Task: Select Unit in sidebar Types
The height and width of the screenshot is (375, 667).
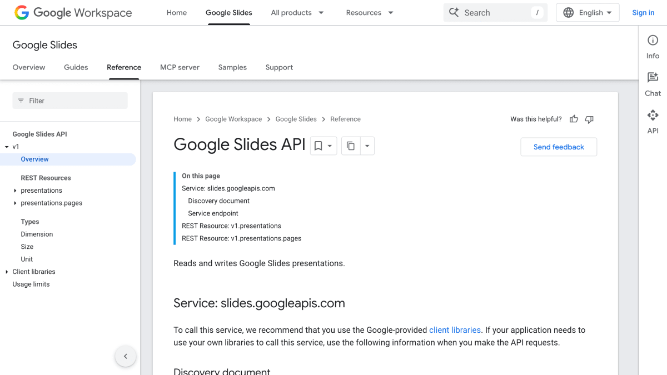Action: (27, 259)
